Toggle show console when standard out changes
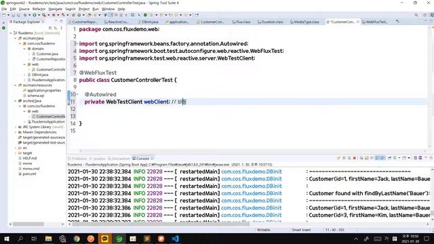Screen dimensions: 434x244 [377, 158]
